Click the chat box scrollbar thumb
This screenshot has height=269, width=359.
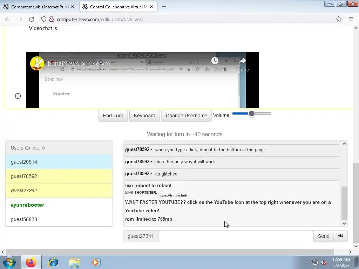click(344, 203)
